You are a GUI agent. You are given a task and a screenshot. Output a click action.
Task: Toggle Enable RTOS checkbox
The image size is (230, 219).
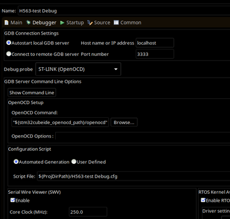point(203,200)
